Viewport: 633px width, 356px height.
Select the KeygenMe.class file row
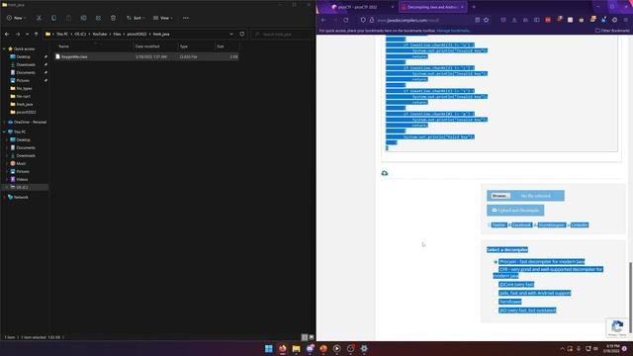[146, 57]
